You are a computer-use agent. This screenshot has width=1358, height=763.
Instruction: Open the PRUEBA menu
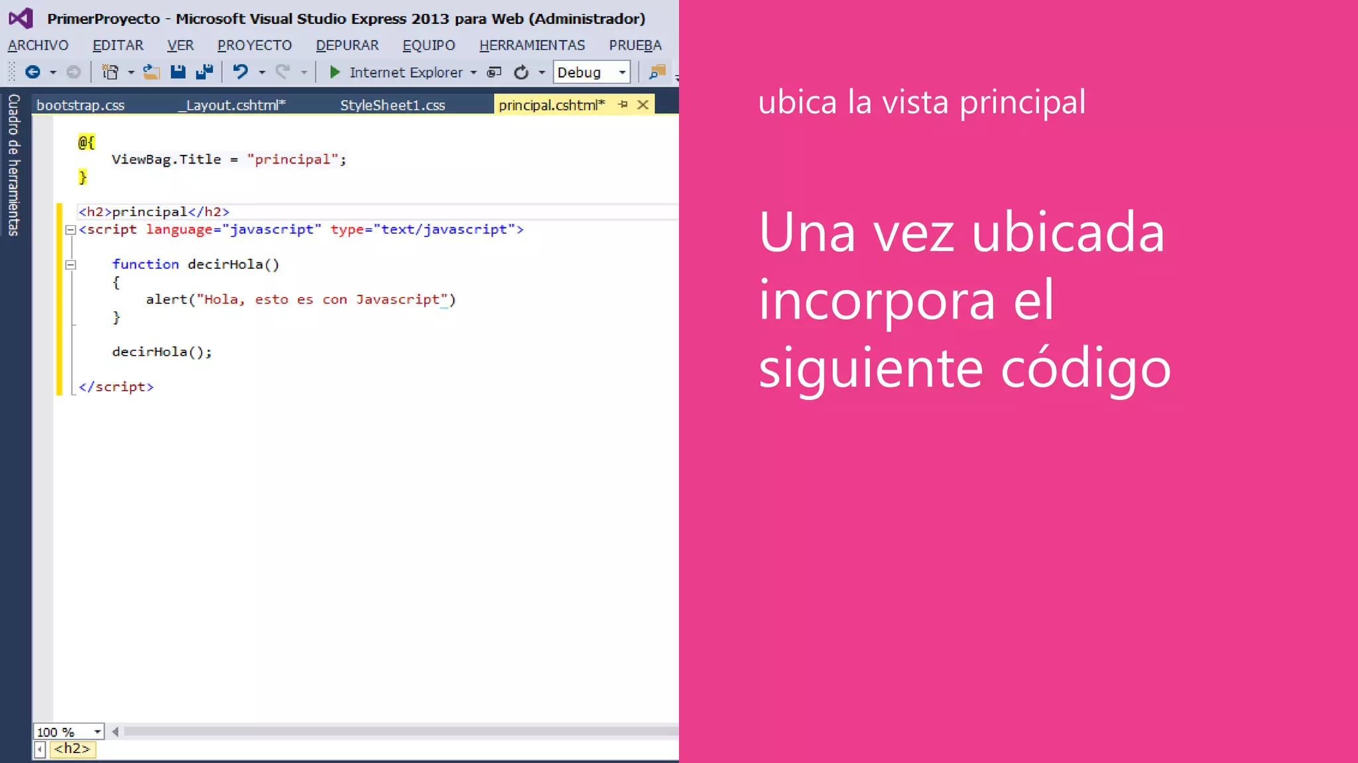pyautogui.click(x=635, y=45)
